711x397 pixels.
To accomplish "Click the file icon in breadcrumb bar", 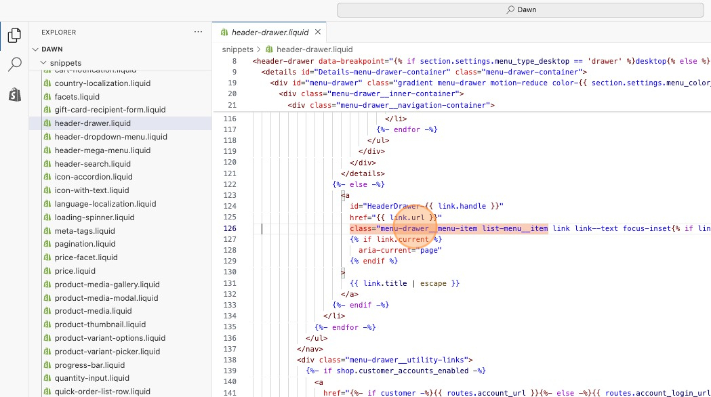I will coord(270,49).
